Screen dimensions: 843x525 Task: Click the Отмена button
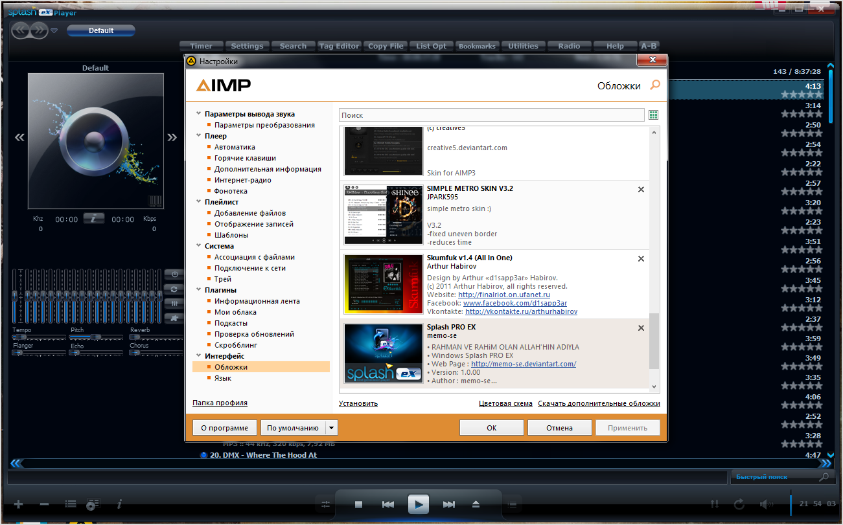559,428
